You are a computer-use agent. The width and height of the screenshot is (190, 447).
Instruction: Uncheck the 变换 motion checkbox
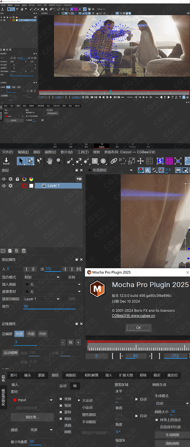(61, 399)
